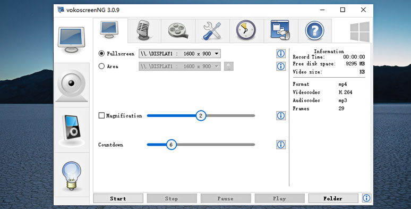Click the Play button

[x=279, y=198]
